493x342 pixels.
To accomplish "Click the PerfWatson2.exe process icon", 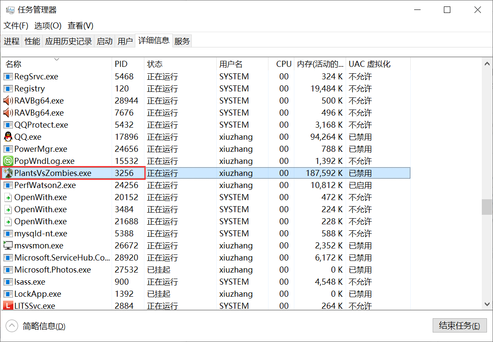I will pos(8,185).
